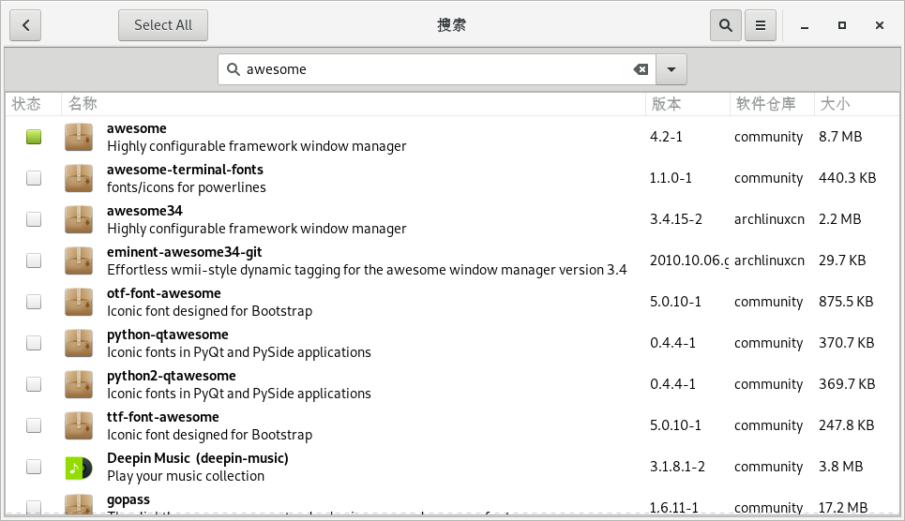The width and height of the screenshot is (905, 521).
Task: Uncheck the installed awesome package checkbox
Action: [34, 137]
